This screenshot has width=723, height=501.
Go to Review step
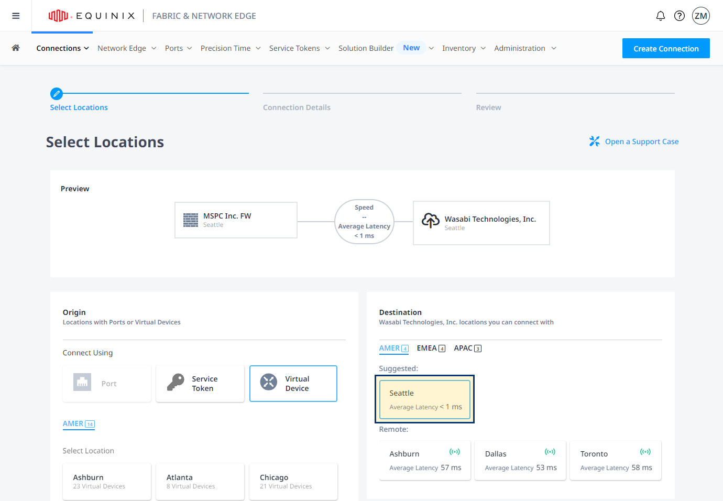click(488, 107)
